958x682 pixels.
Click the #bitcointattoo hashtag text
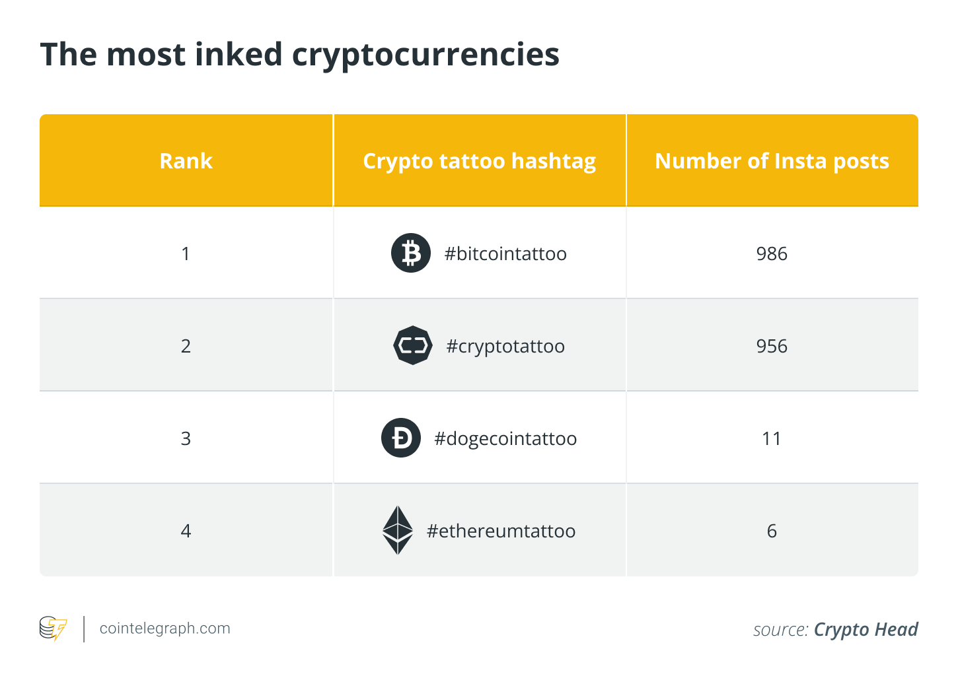pos(505,254)
